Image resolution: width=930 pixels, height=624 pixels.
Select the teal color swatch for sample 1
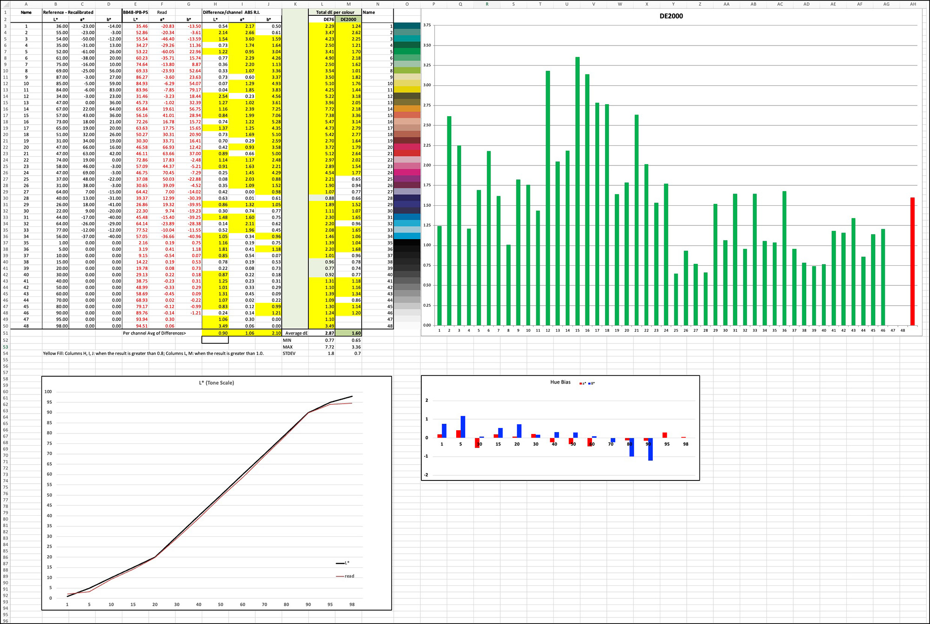pos(407,26)
